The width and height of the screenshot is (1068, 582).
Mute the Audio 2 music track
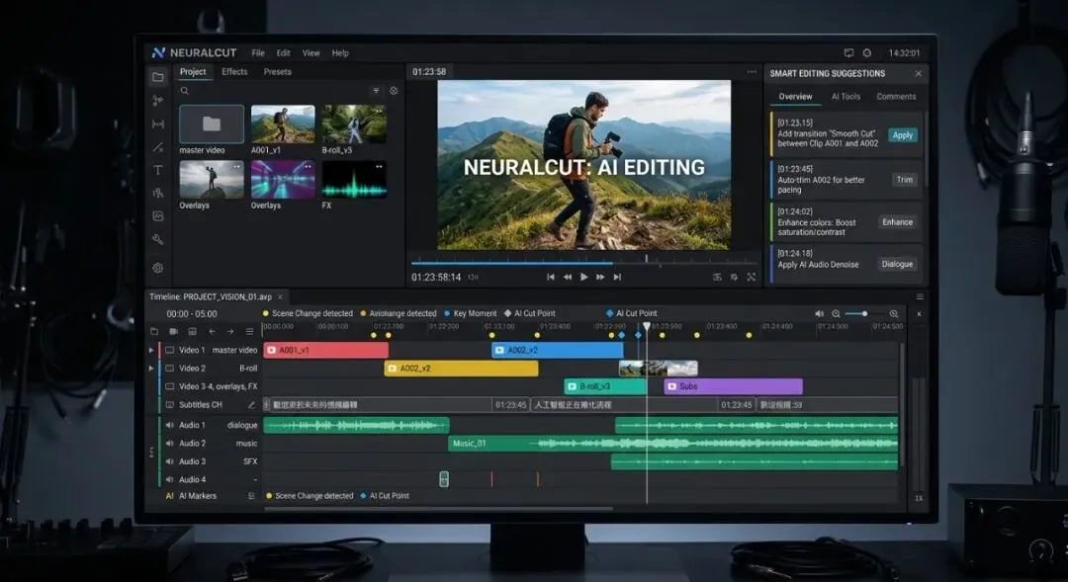point(169,444)
